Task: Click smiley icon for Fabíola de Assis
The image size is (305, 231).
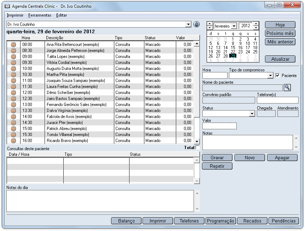Action: [13, 117]
